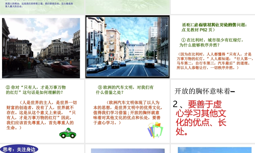255x153 pixels.
Task: Click the text ③ 欧洲的汽车文明，对我们有
Action: tap(125, 87)
